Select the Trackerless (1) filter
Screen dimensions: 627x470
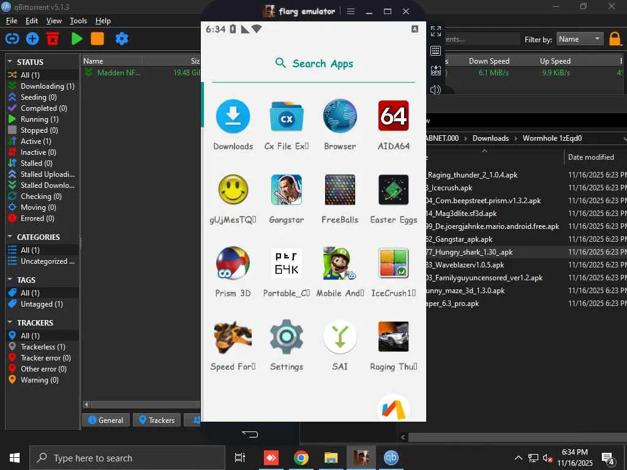coord(42,346)
